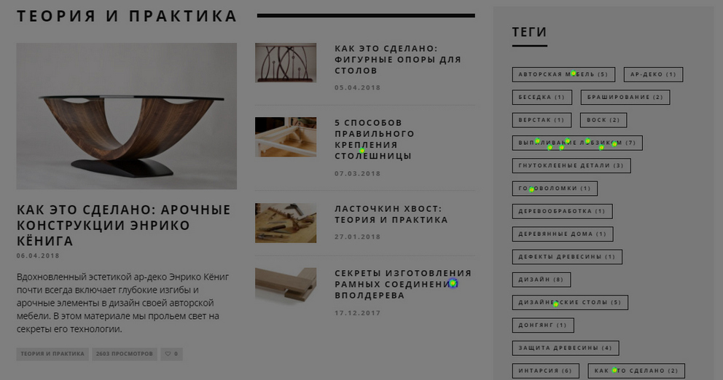The height and width of the screenshot is (380, 723).
Task: Filter by the 'Дизайн (8)' tag
Action: [x=542, y=280]
